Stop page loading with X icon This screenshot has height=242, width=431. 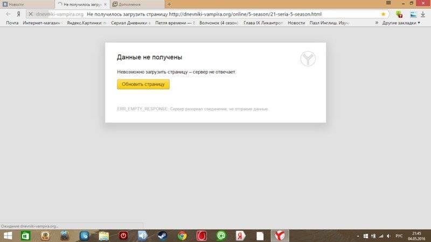click(x=31, y=14)
